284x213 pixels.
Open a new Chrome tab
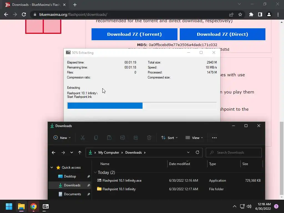pyautogui.click(x=75, y=5)
